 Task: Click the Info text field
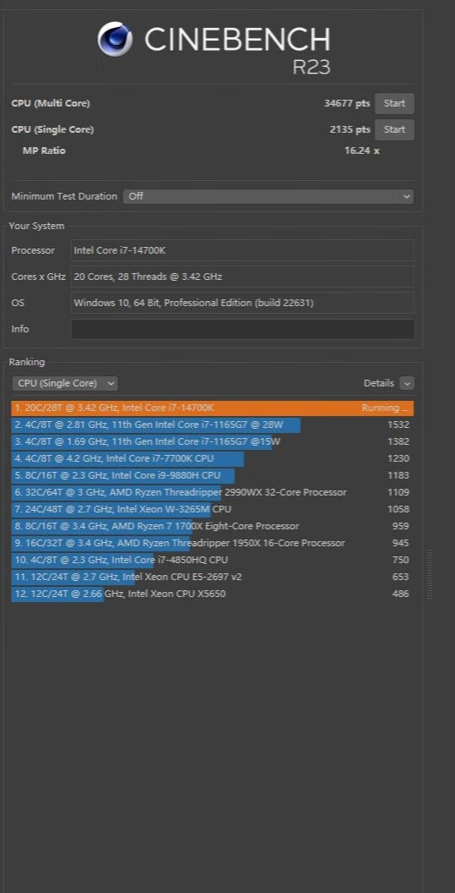[242, 329]
